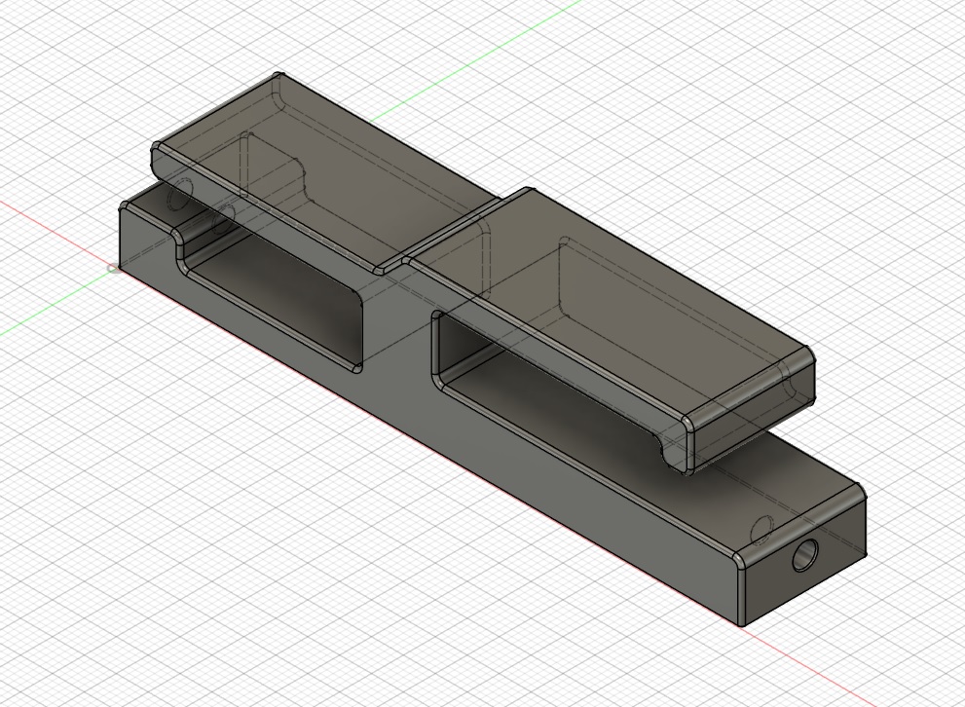This screenshot has width=965, height=707.
Task: Select the round hole on the right end face
Action: pos(805,555)
